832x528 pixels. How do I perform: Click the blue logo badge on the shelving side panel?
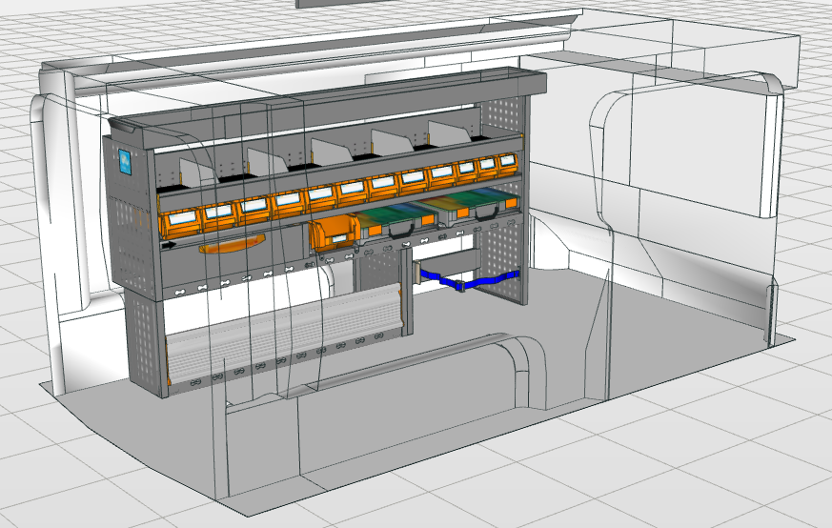pos(125,160)
